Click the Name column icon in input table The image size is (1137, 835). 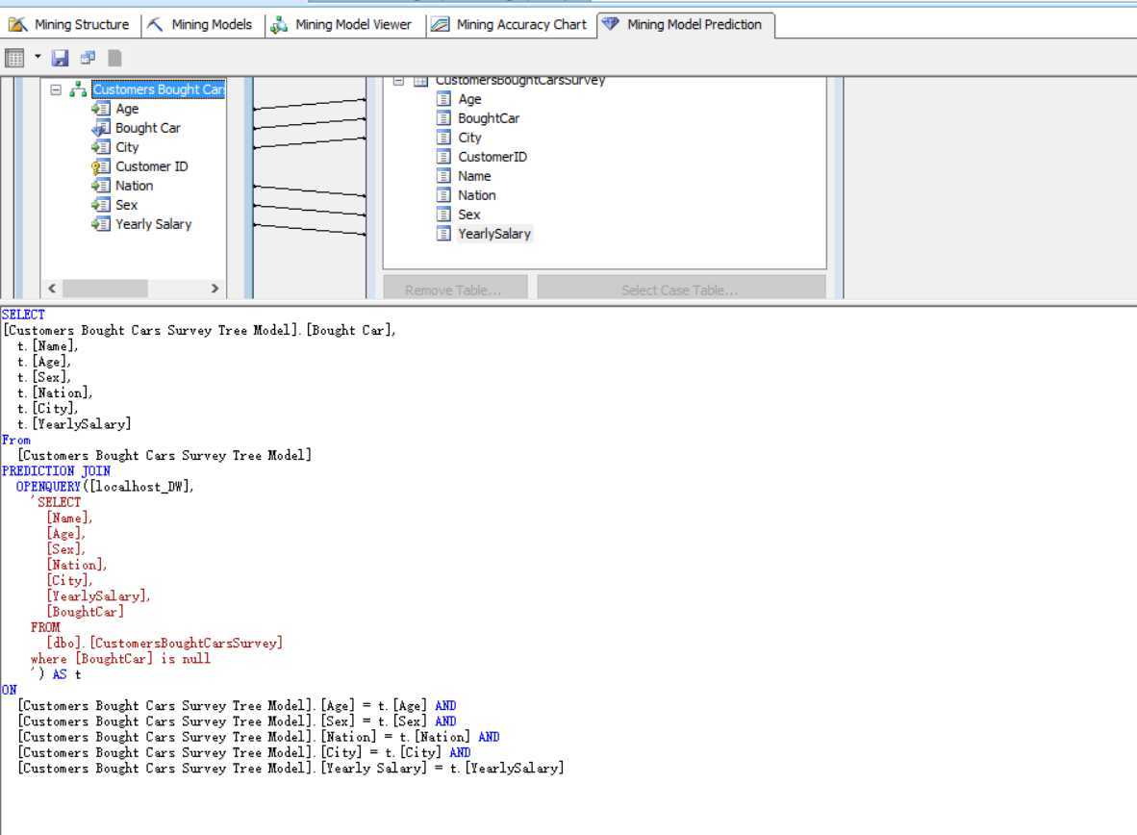click(443, 176)
